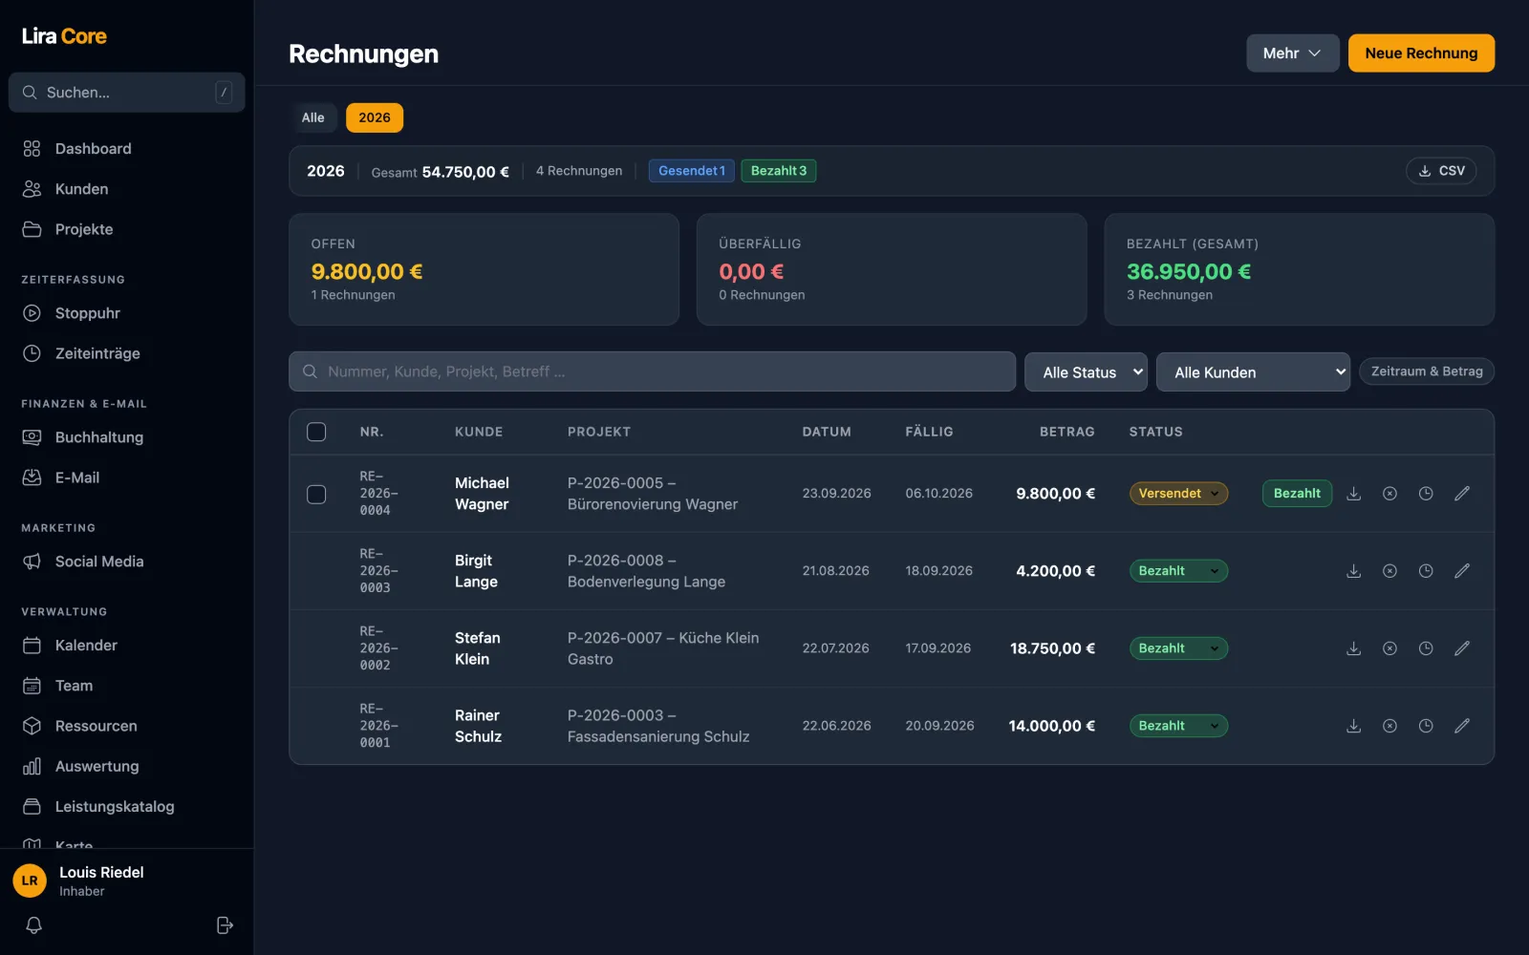The height and width of the screenshot is (955, 1529).
Task: Open Ressourcen in the sidebar
Action: pos(126,726)
